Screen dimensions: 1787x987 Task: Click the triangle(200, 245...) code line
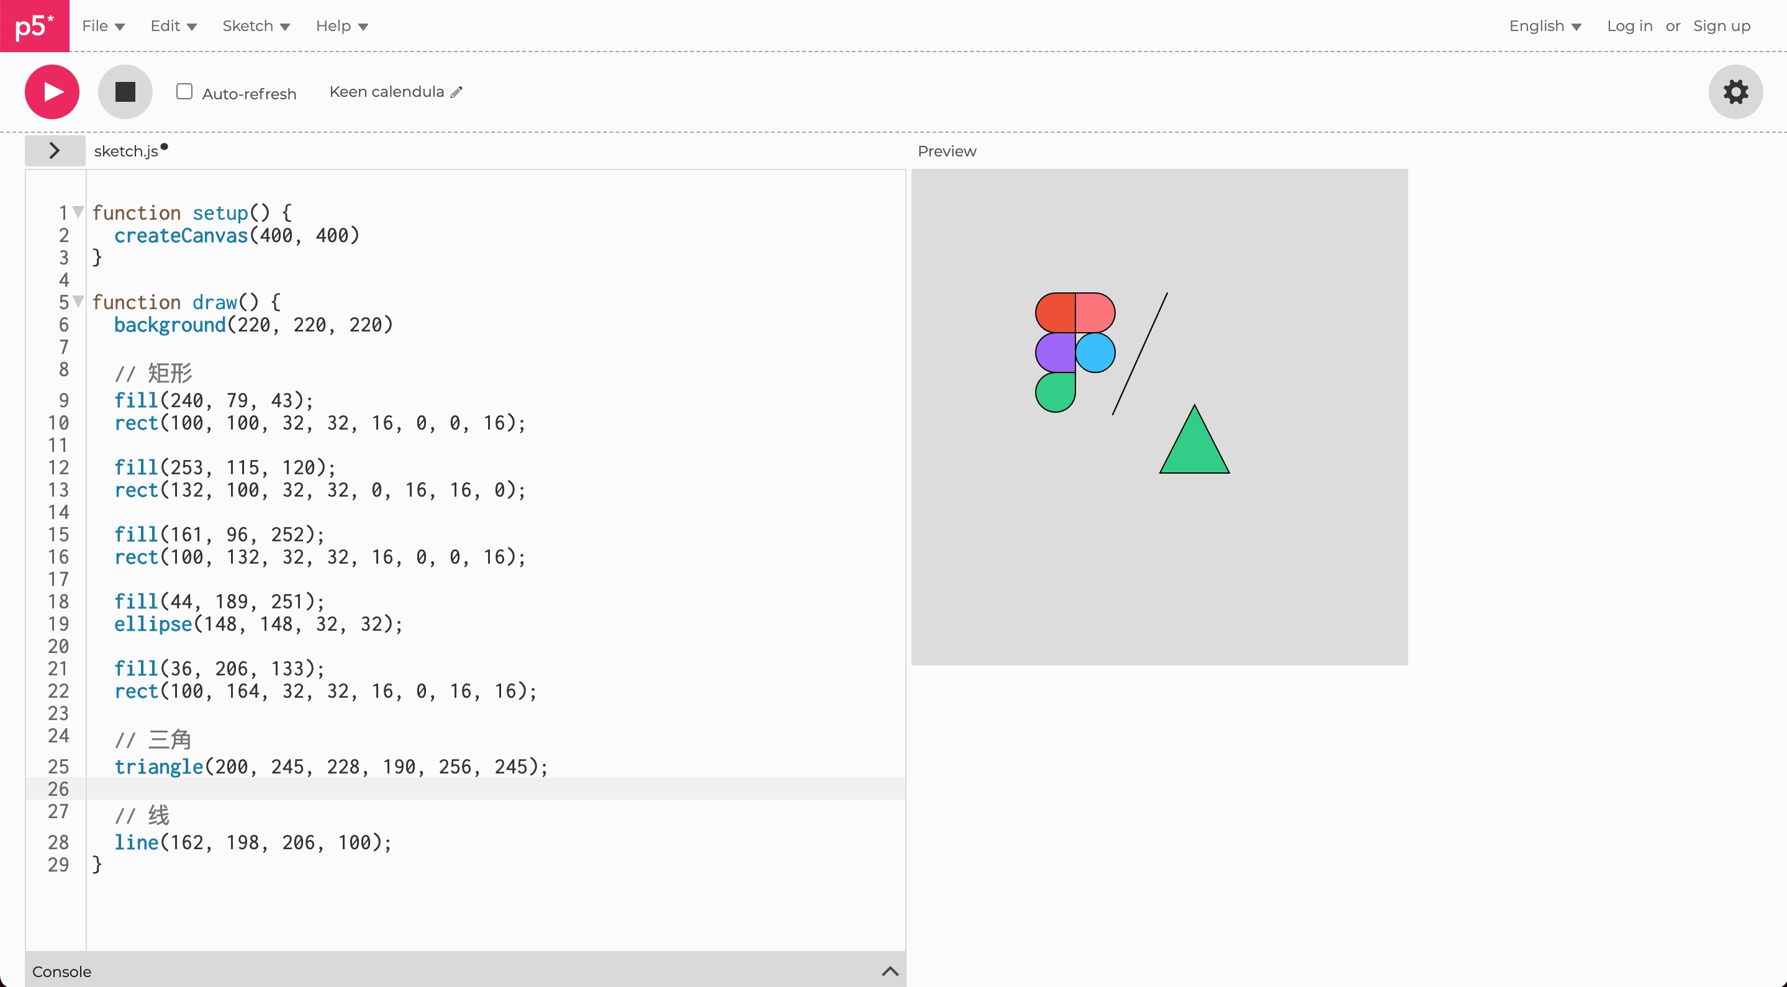click(331, 767)
